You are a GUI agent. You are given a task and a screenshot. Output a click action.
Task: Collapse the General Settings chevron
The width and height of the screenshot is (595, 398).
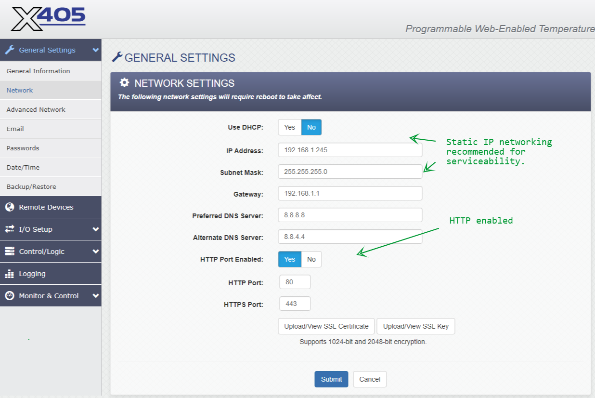[x=96, y=50]
